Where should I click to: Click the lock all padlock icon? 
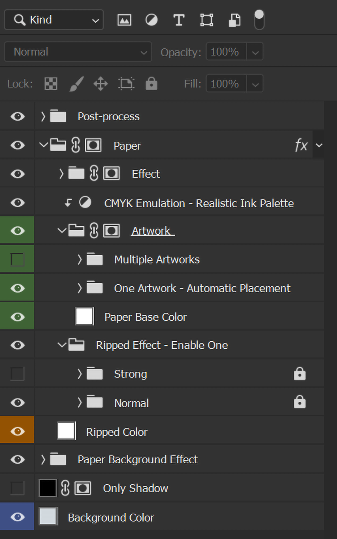pyautogui.click(x=151, y=84)
